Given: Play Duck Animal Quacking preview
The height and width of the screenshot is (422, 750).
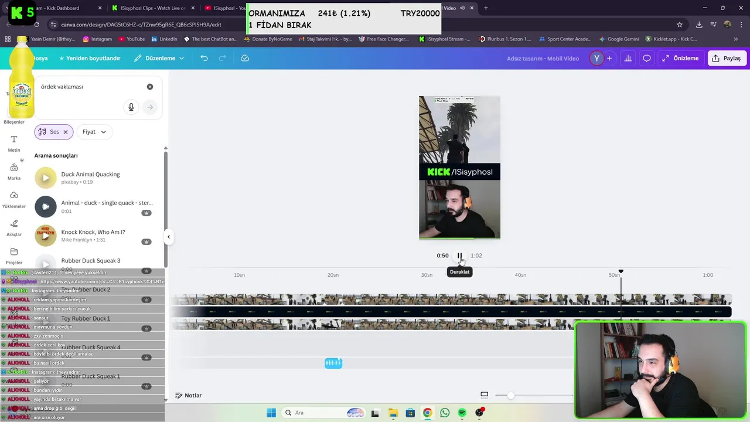Looking at the screenshot, I should pyautogui.click(x=46, y=178).
